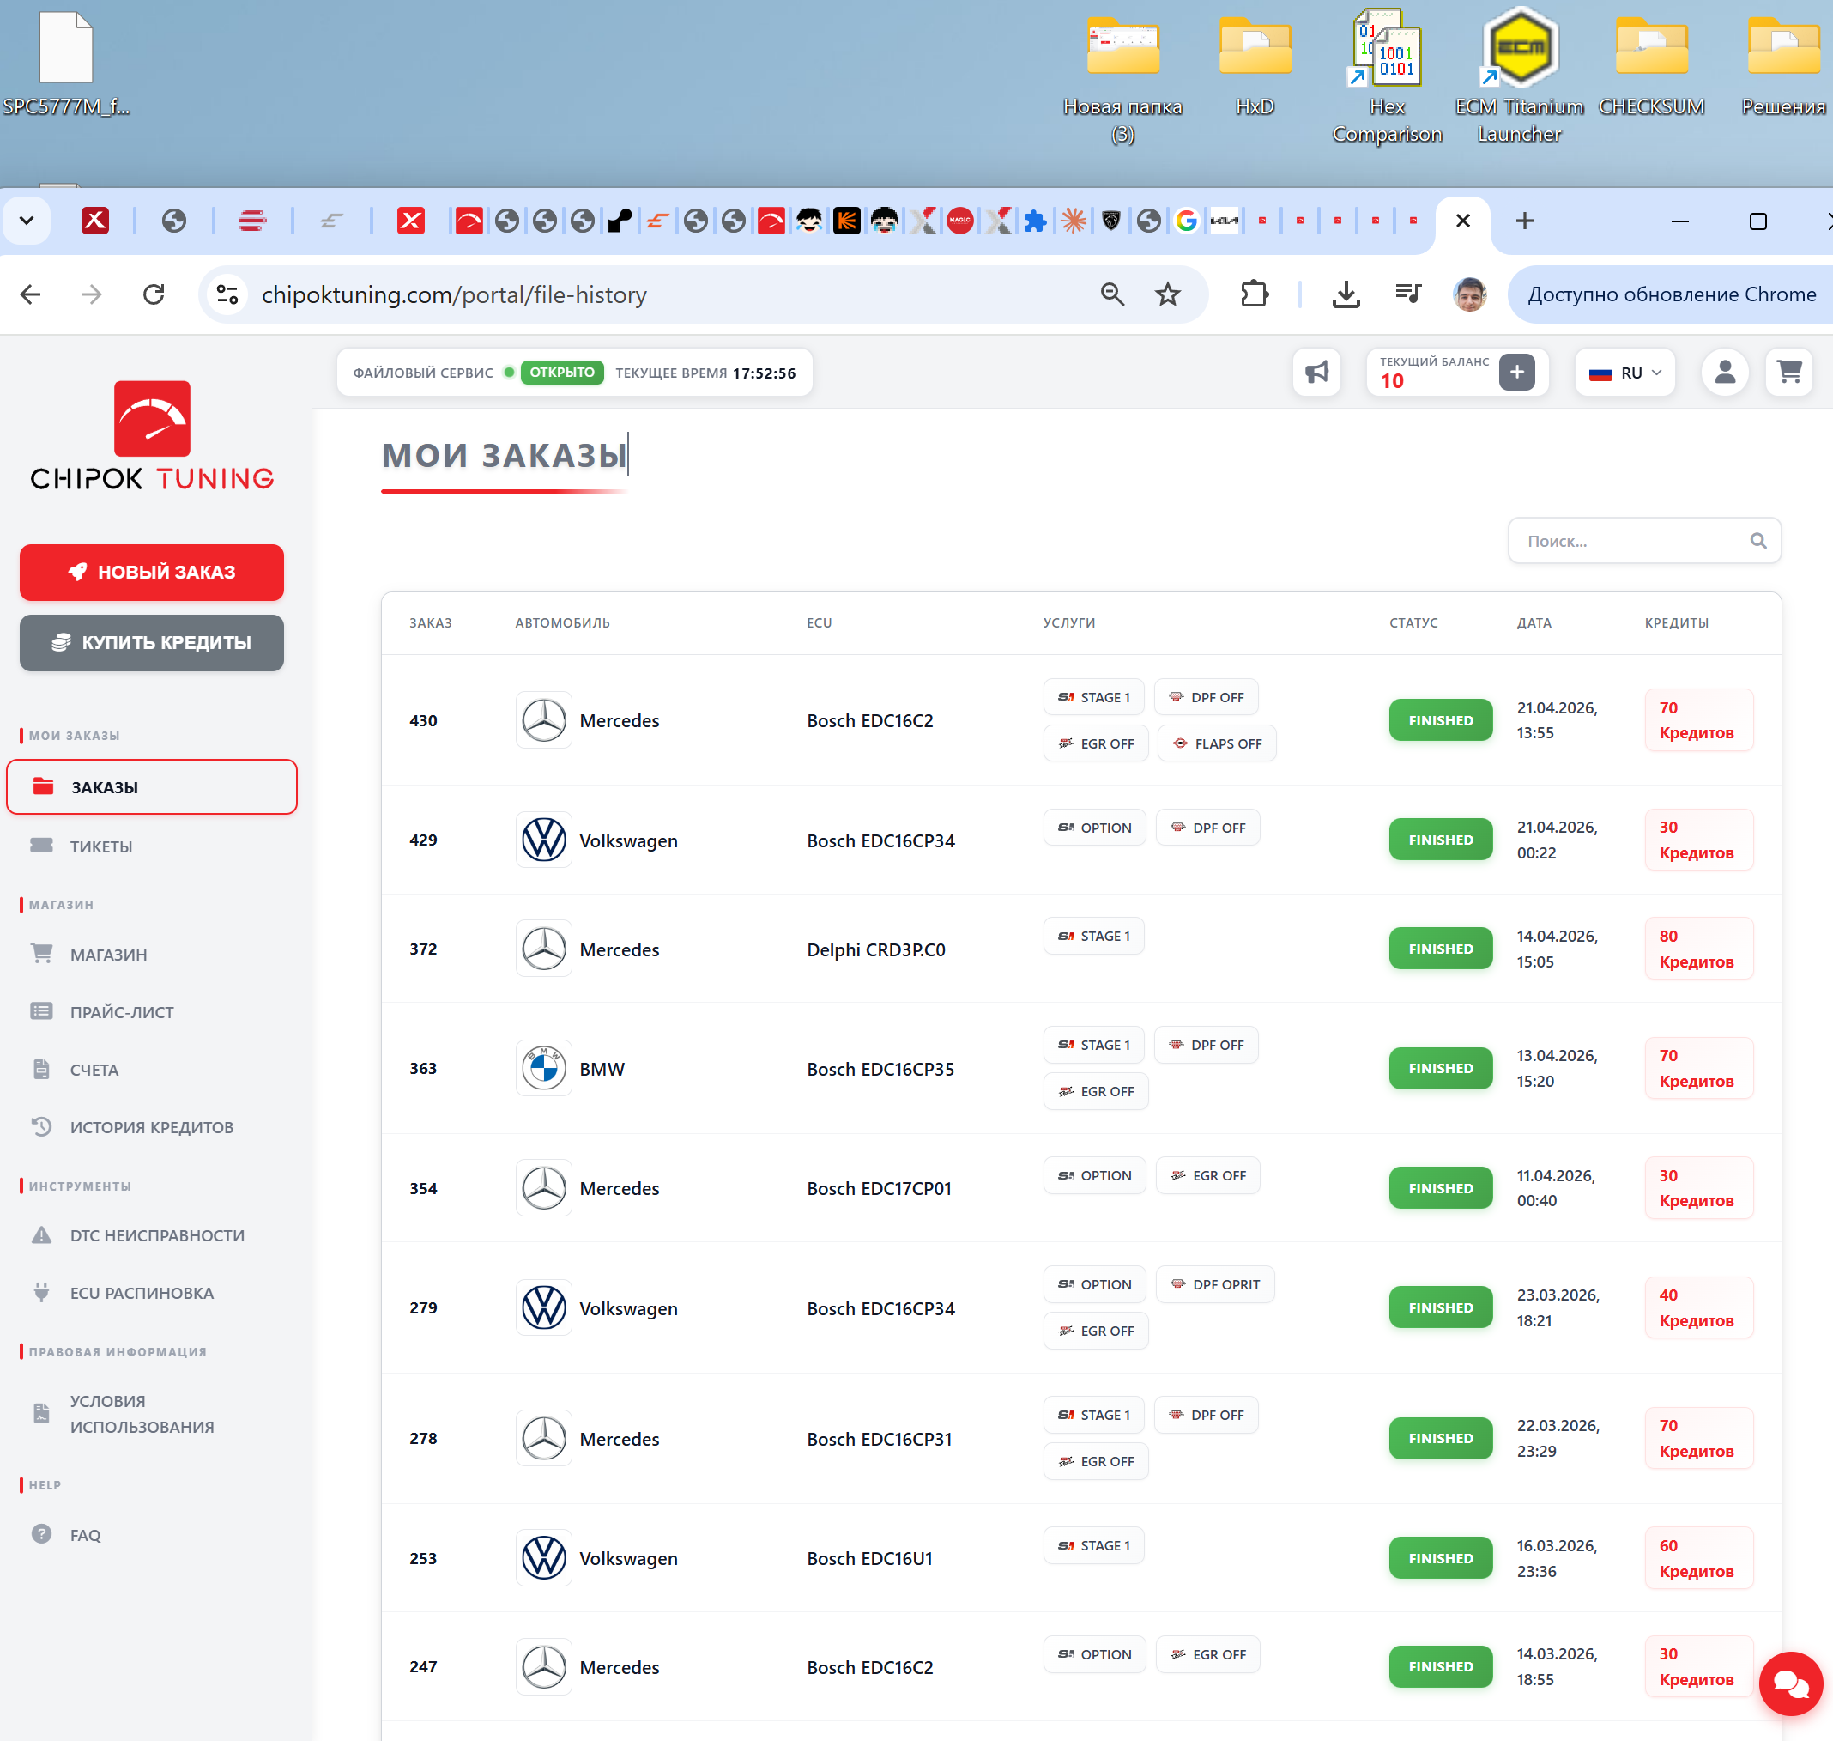Open DTC НЕИСПРАВНОСТИ tool
1833x1741 pixels.
pyautogui.click(x=157, y=1235)
